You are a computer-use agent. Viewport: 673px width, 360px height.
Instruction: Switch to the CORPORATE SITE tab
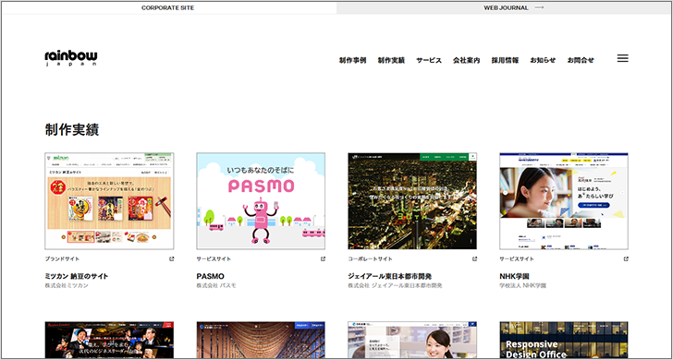click(168, 7)
